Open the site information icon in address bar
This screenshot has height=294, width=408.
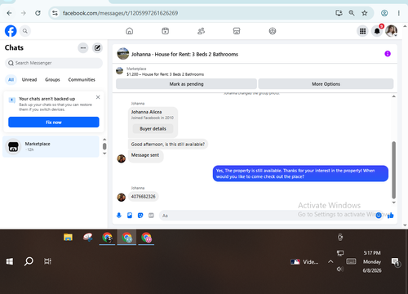tap(55, 13)
